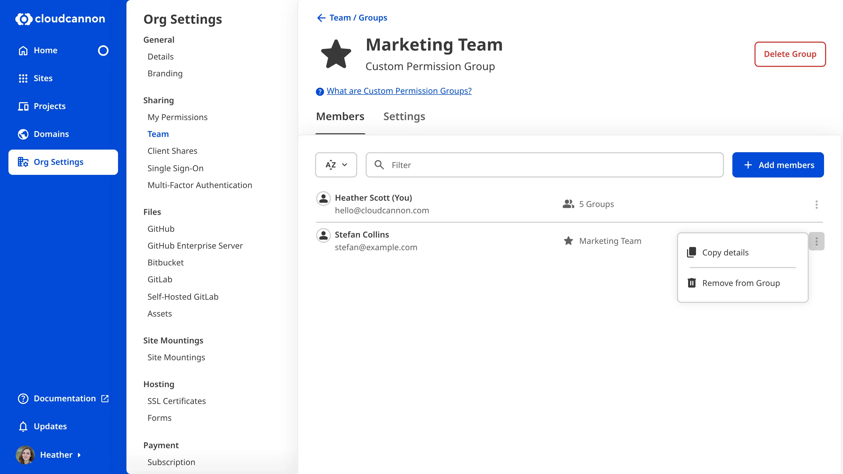Click the back arrow beside Team / Groups
The height and width of the screenshot is (474, 843).
pyautogui.click(x=321, y=18)
